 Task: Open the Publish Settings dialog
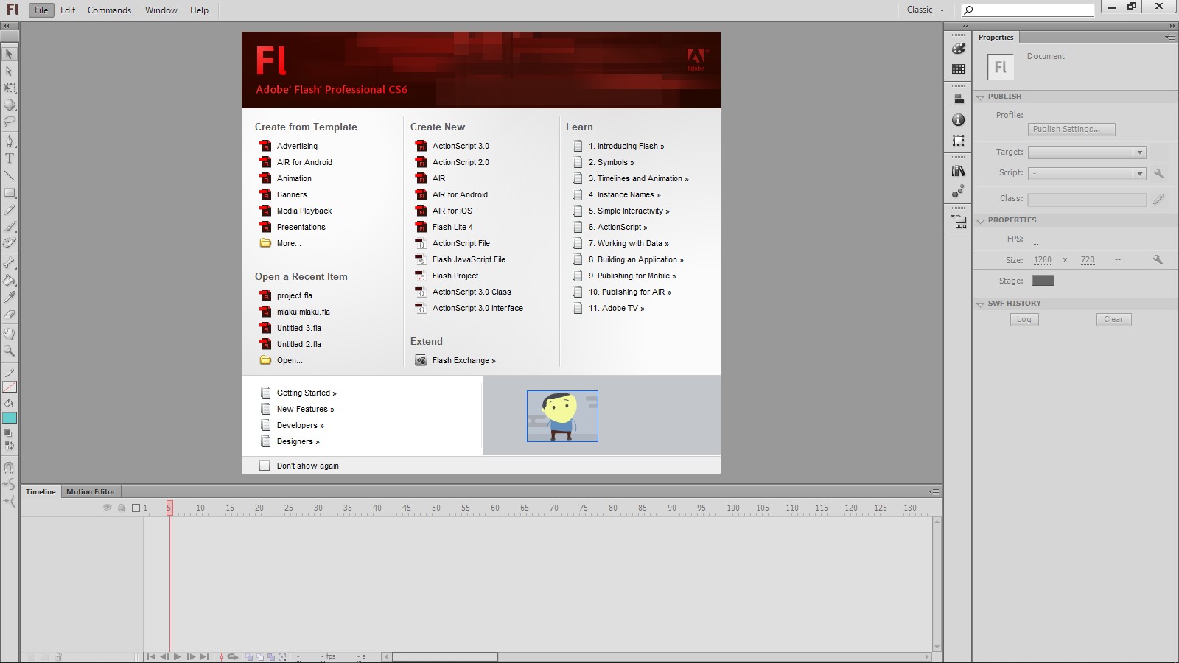click(1071, 129)
